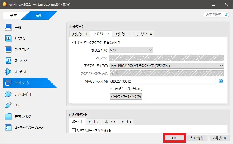
Task: Open the ディスプレイ monitor icon
Action: (x=8, y=49)
